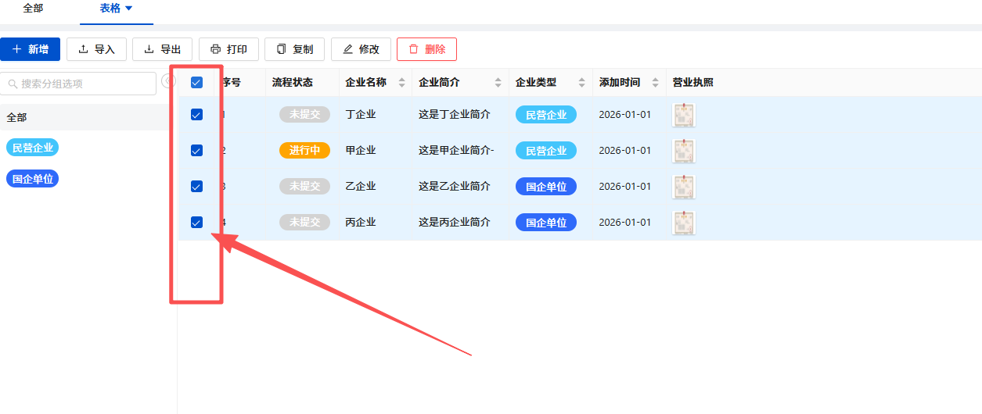Image resolution: width=982 pixels, height=414 pixels.
Task: Click the 复制 button
Action: tap(294, 49)
